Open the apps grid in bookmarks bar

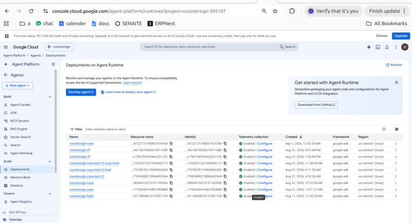6,24
